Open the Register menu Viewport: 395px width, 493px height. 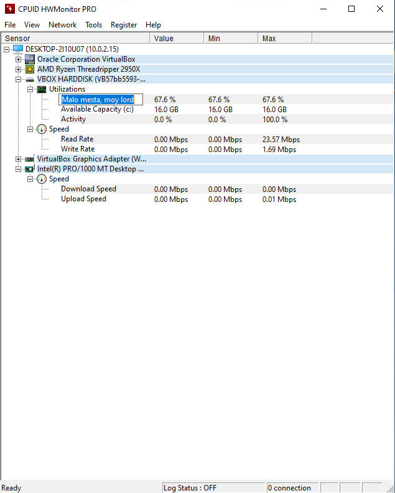(x=124, y=25)
